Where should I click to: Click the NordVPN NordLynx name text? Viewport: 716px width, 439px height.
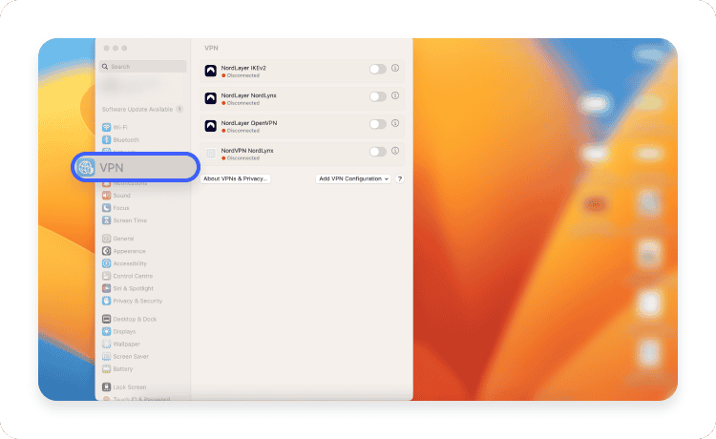[x=247, y=151]
